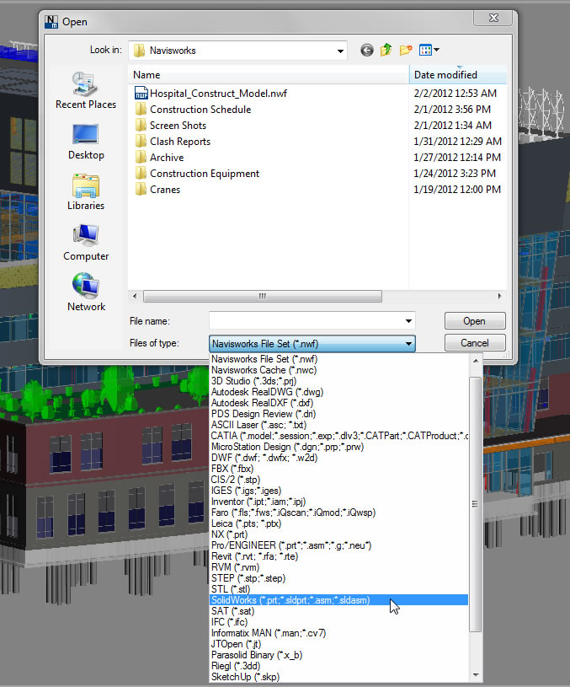Click file list scroll right arrow
Screen dimensions: 570x687
[x=499, y=296]
